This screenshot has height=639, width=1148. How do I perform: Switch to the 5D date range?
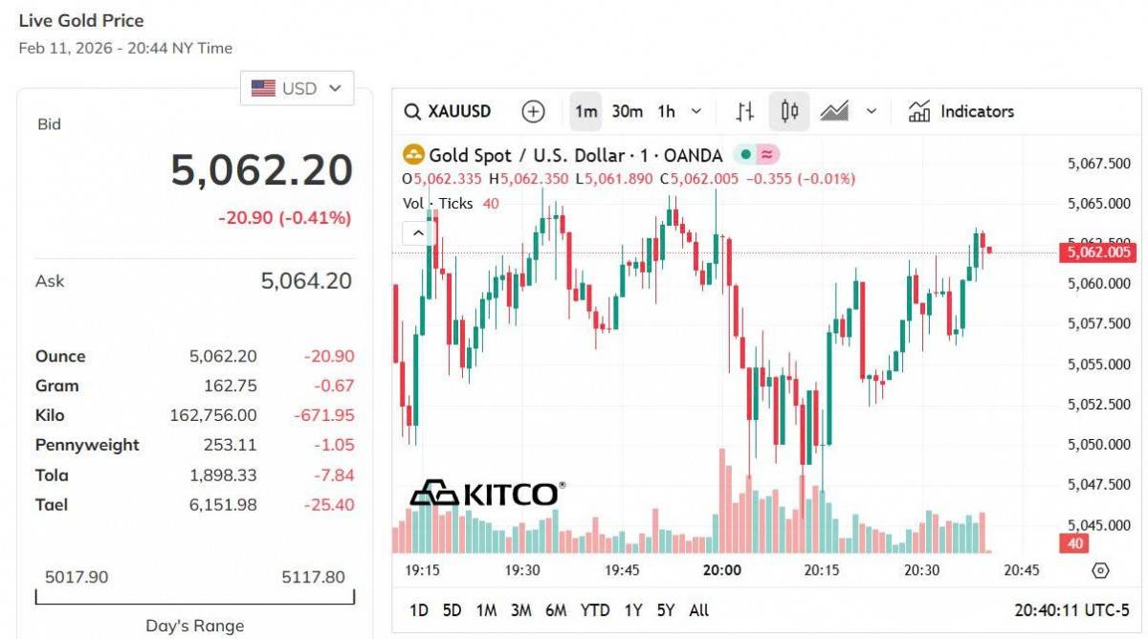[452, 610]
